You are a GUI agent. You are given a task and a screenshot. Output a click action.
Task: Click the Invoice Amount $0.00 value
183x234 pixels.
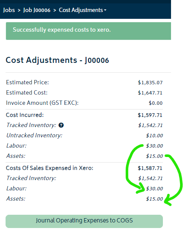(156, 103)
